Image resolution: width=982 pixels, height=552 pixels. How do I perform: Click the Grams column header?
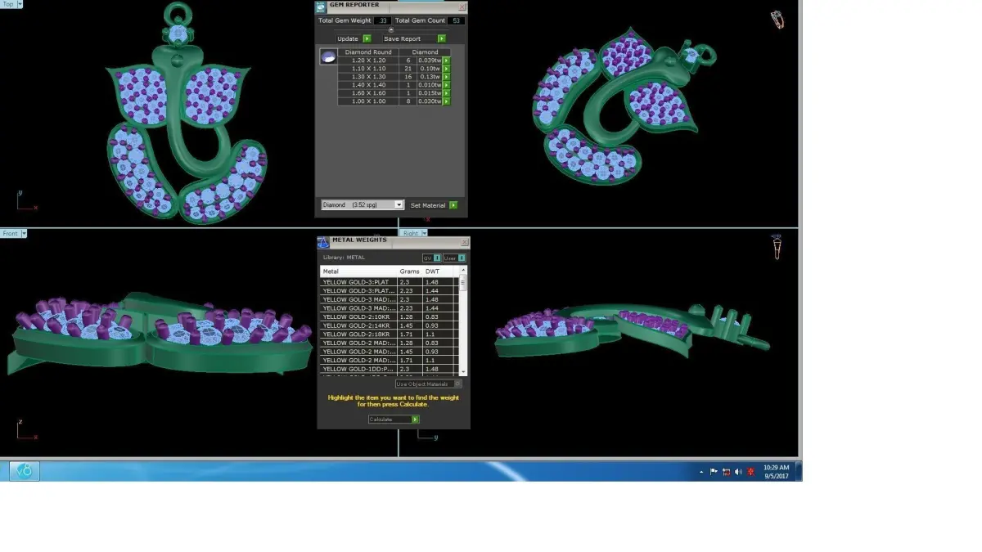pyautogui.click(x=409, y=271)
